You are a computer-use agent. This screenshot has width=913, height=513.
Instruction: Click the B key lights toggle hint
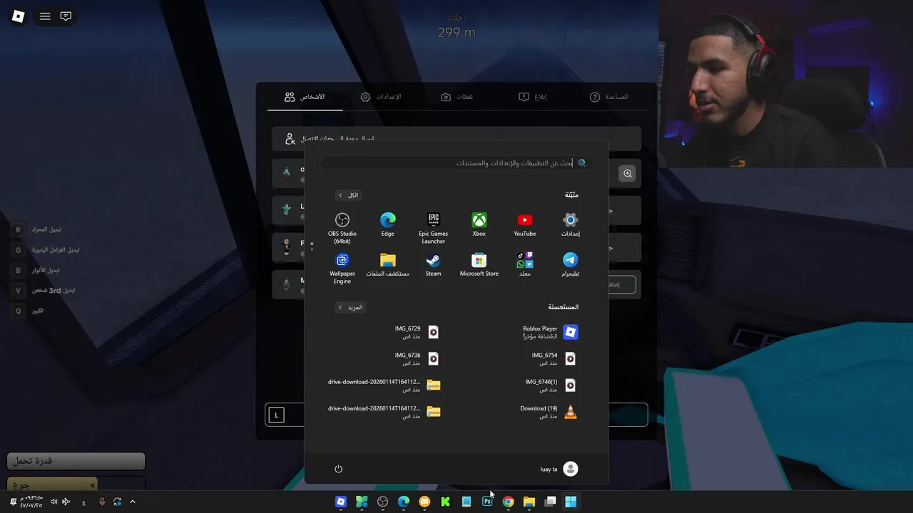click(19, 271)
